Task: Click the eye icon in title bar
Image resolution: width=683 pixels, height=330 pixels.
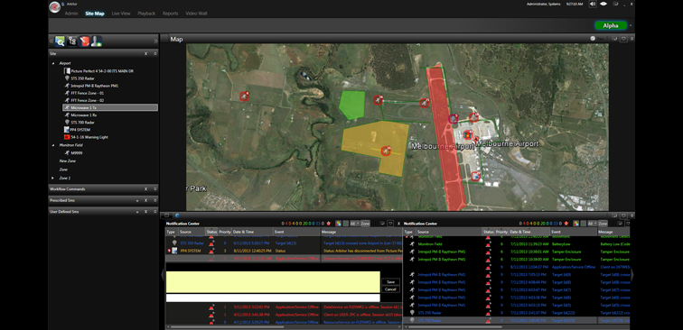Action: [x=603, y=4]
